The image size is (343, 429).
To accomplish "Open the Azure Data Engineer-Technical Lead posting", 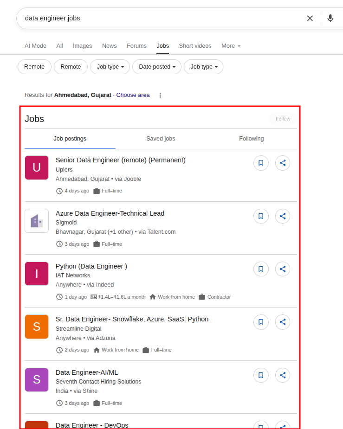I will point(110,213).
